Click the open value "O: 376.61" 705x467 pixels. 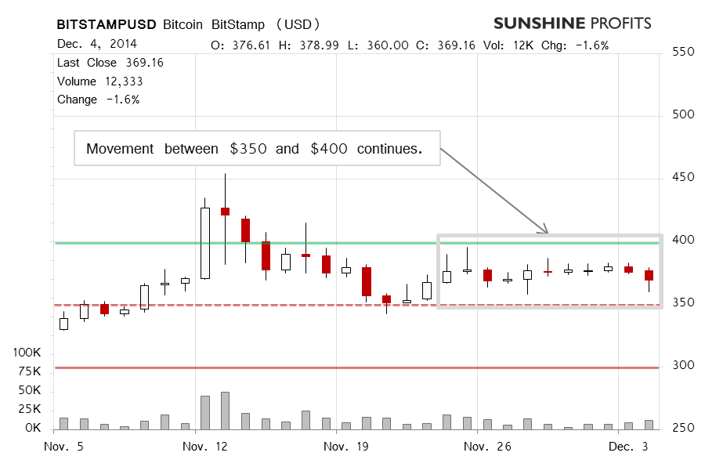click(240, 45)
